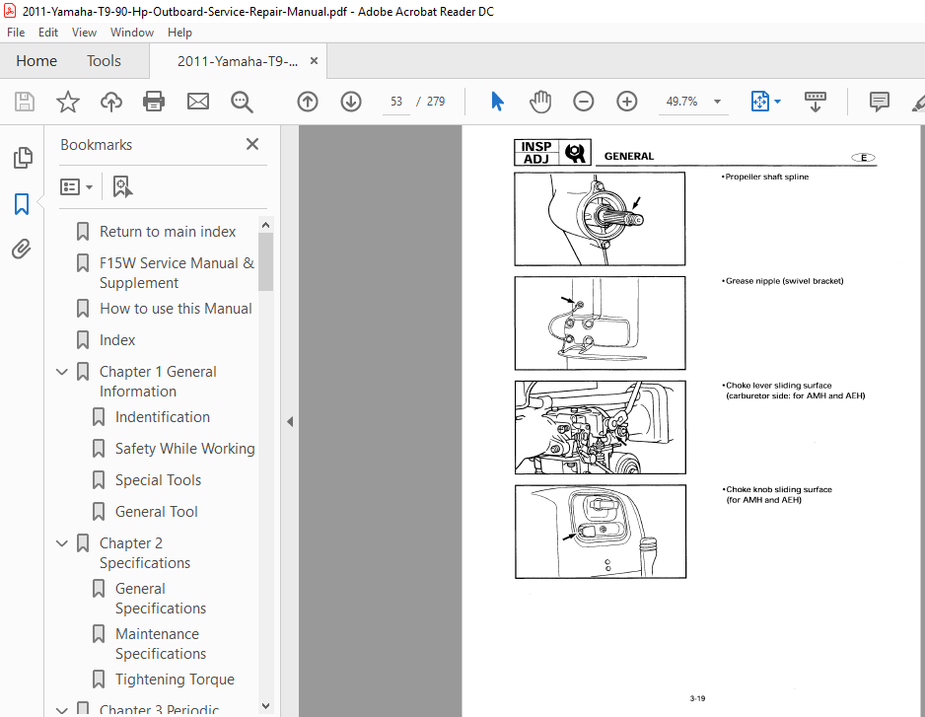Viewport: 925px width, 717px height.
Task: Close the Bookmarks panel
Action: tap(252, 144)
